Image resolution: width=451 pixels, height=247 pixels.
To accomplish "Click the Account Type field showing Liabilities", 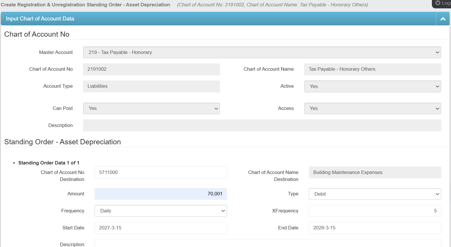I will (151, 86).
